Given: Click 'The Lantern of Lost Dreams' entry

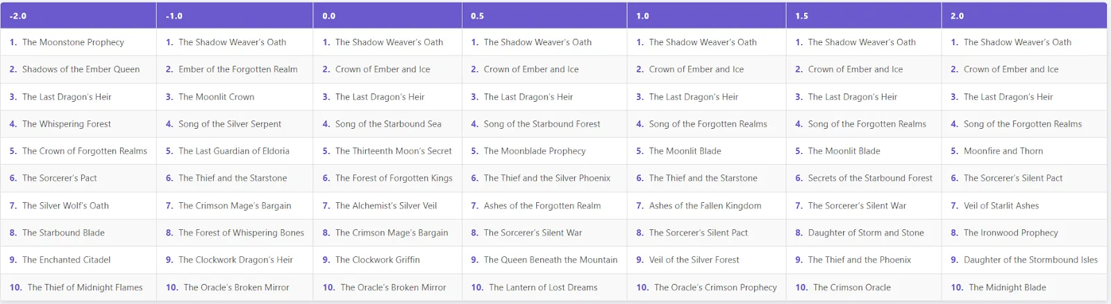Looking at the screenshot, I should [x=543, y=287].
